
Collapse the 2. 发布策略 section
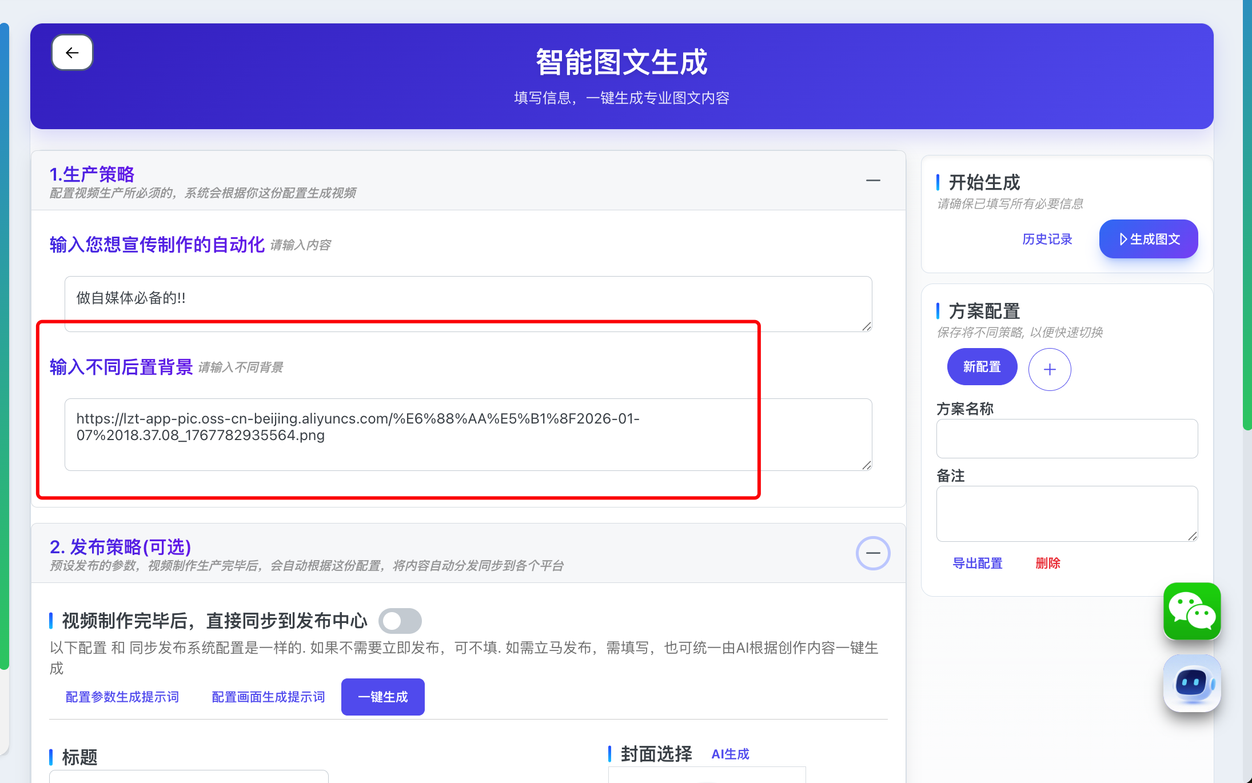pyautogui.click(x=873, y=553)
